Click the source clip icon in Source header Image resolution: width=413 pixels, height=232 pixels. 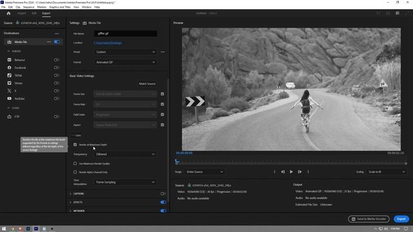pos(17,23)
